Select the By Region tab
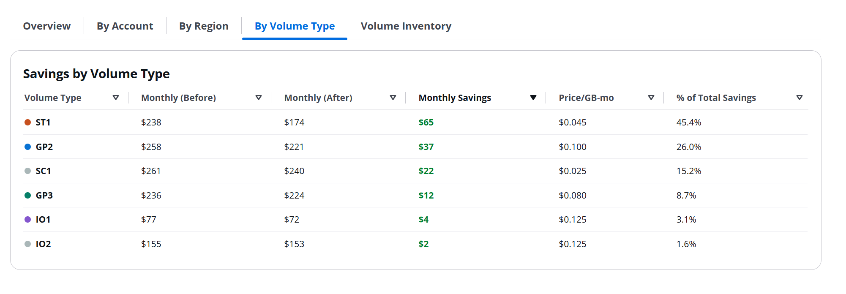Screen dimensions: 846x294 (x=204, y=26)
